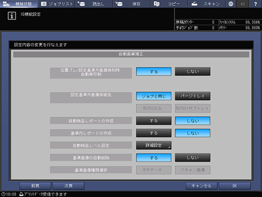Switch to the スキャン tab
262x197 pixels.
click(207, 4)
